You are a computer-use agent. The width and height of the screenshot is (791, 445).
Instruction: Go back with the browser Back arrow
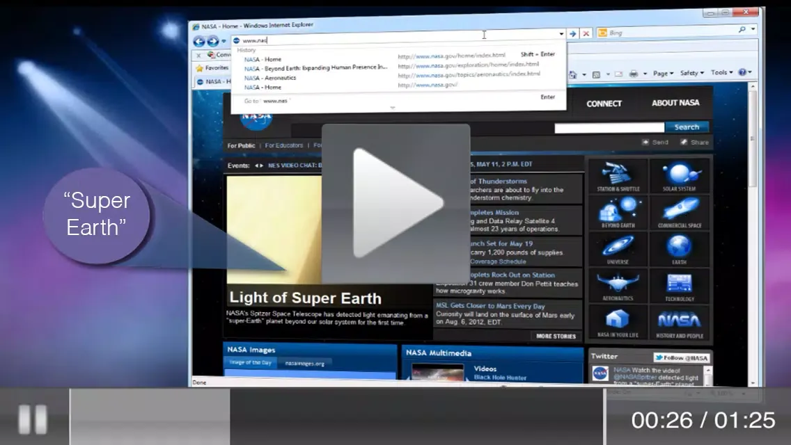pyautogui.click(x=199, y=41)
